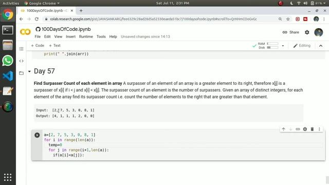Click the notebook title 100DaysOfCode.ipynb
329x185 pixels.
click(66, 29)
